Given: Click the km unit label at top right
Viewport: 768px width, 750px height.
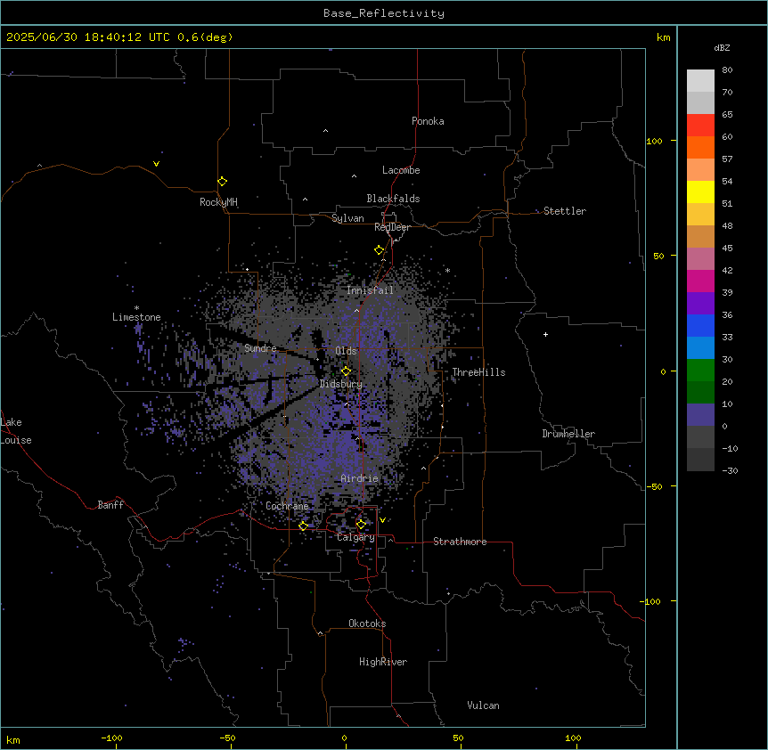Looking at the screenshot, I should coord(664,37).
